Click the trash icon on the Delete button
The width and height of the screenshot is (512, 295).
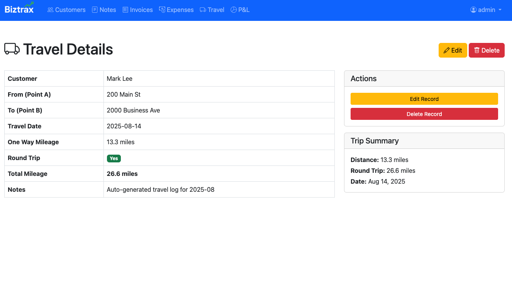478,50
